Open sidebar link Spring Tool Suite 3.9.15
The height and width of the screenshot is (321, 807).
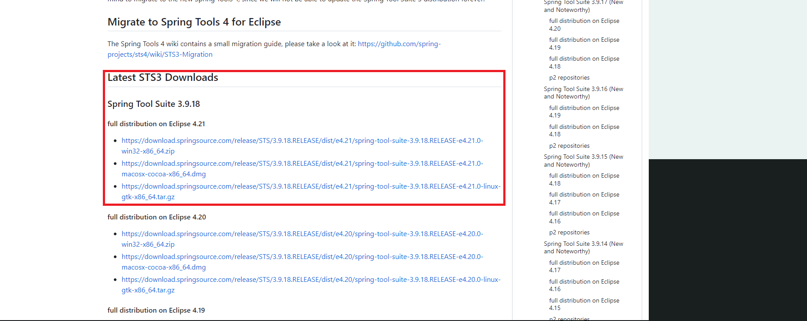[x=583, y=160]
